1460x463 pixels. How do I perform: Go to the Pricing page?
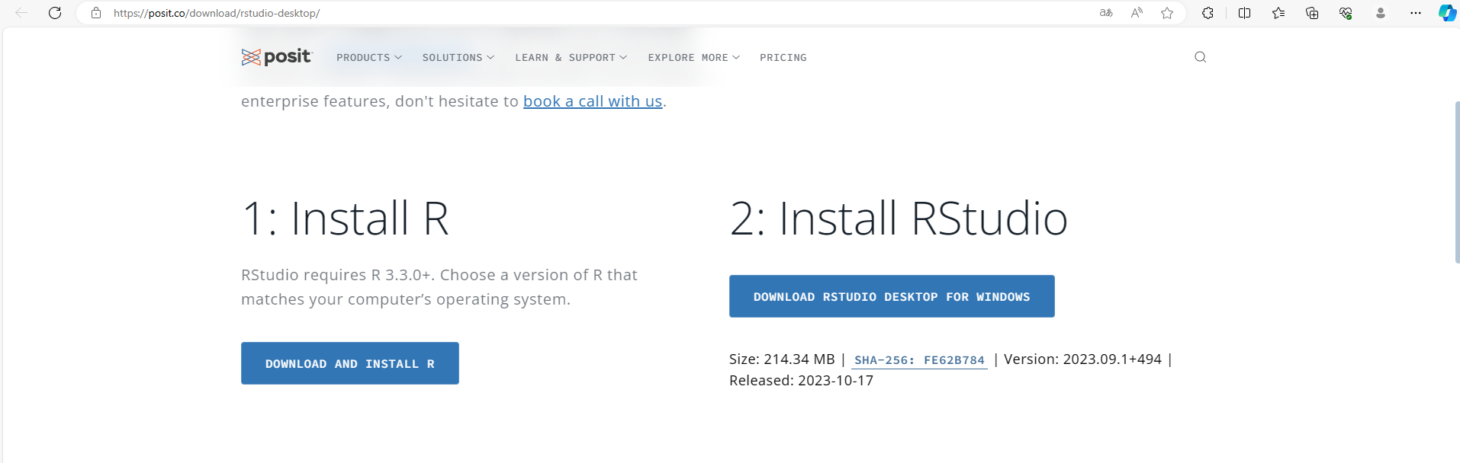[783, 58]
